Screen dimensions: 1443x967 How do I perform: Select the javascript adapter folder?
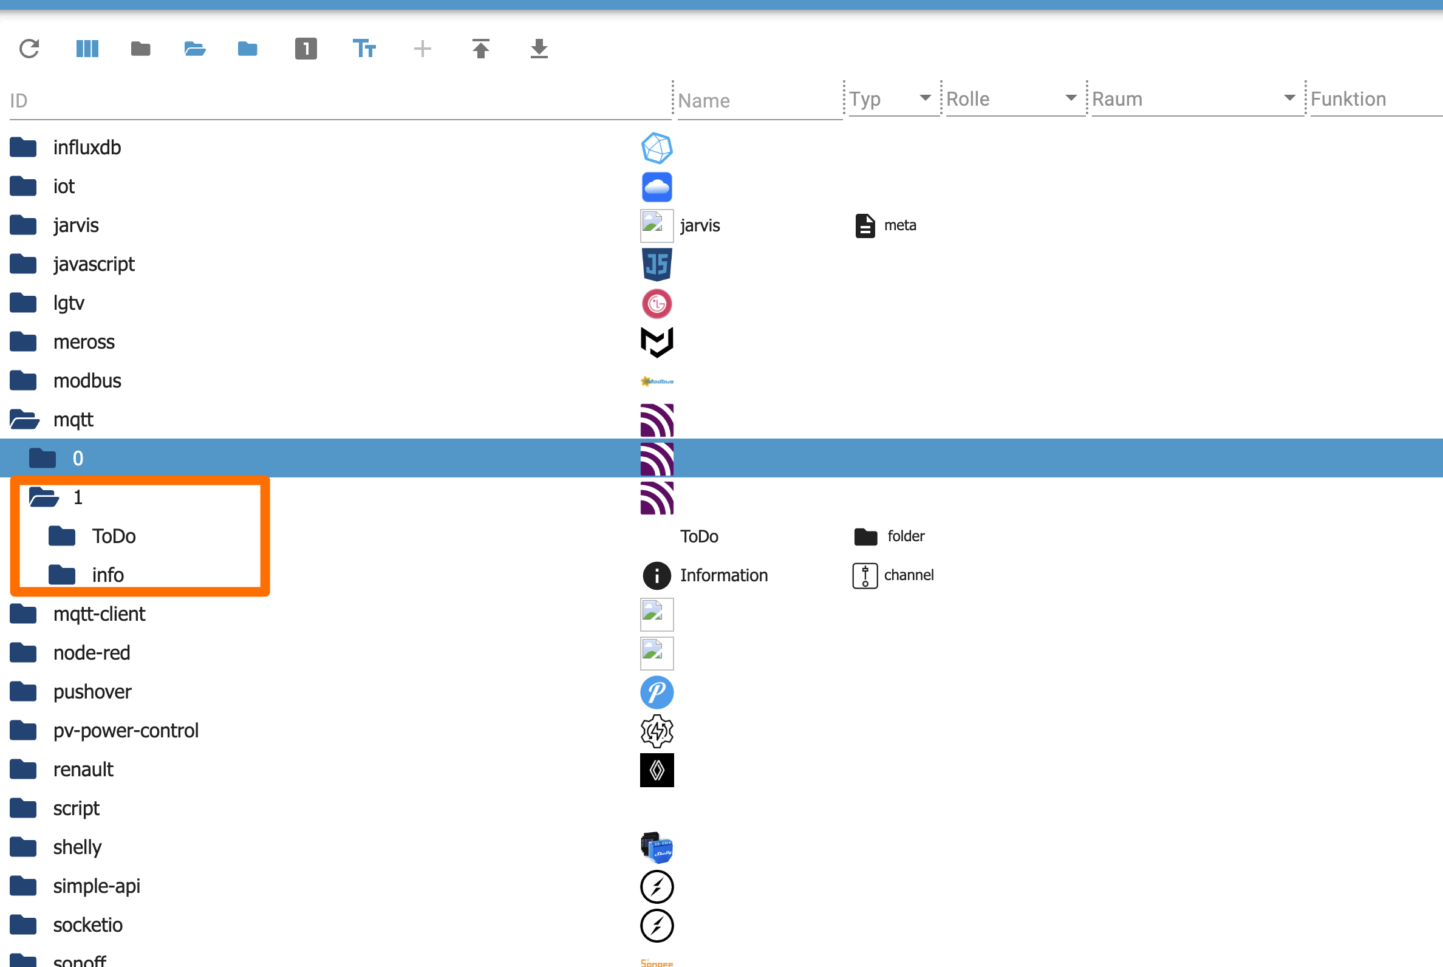click(x=94, y=265)
